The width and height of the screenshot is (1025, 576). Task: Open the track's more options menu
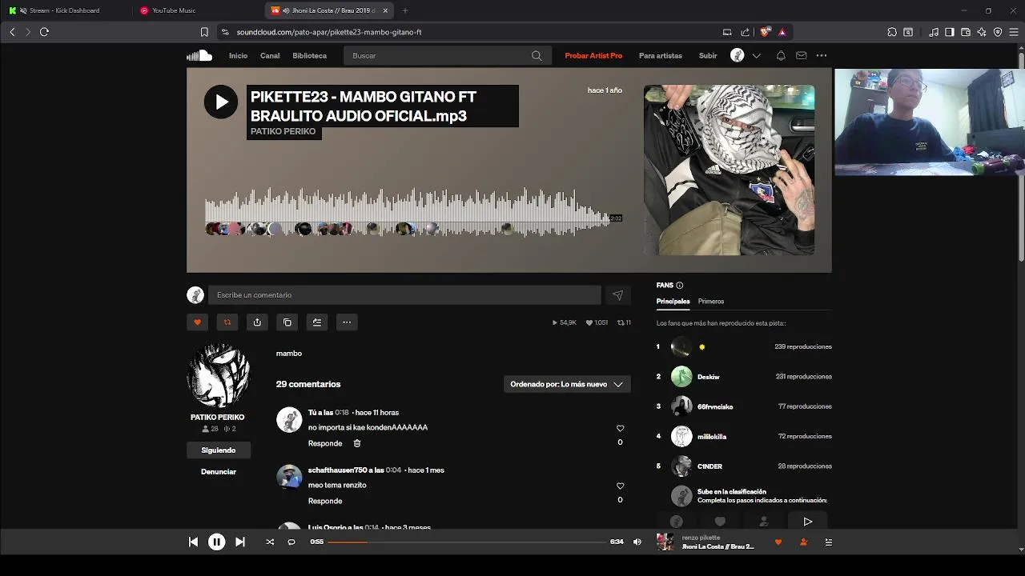pyautogui.click(x=347, y=322)
